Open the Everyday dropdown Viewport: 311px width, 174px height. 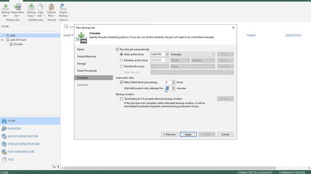(192, 54)
